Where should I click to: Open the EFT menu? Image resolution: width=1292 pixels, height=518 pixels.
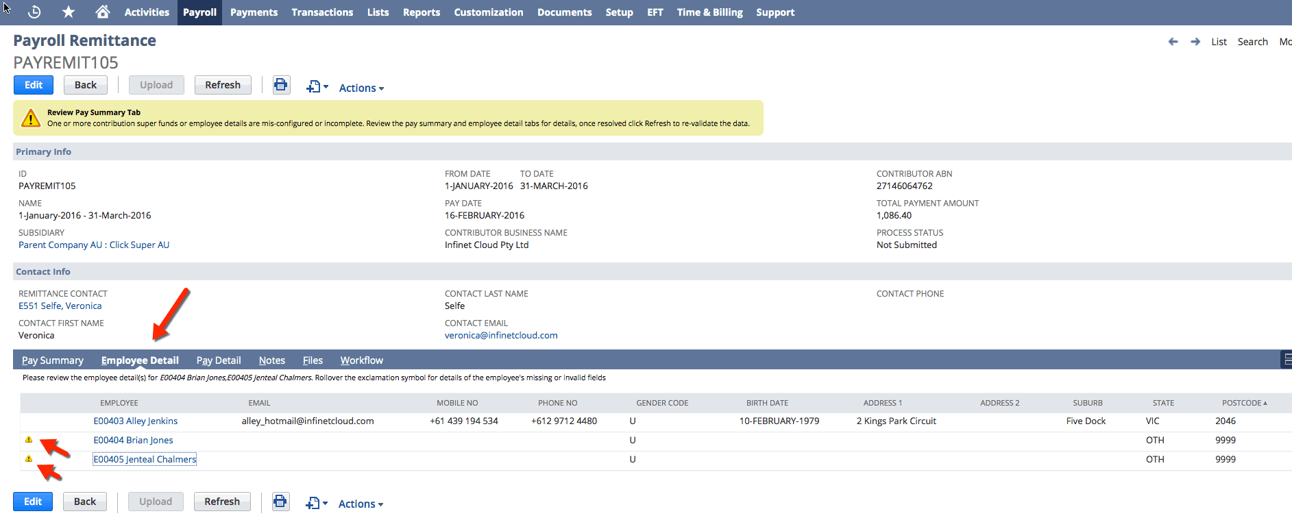click(x=655, y=12)
